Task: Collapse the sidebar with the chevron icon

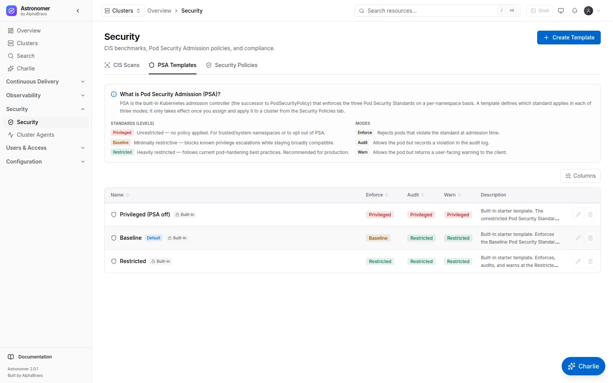Action: 78,11
